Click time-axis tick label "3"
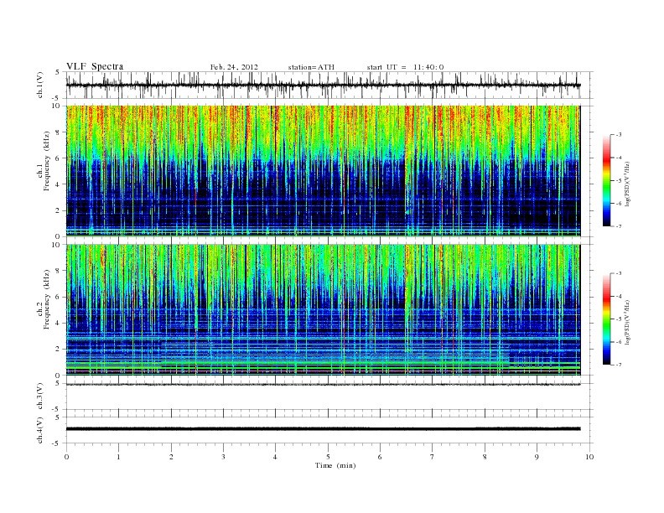The image size is (664, 513). [223, 457]
